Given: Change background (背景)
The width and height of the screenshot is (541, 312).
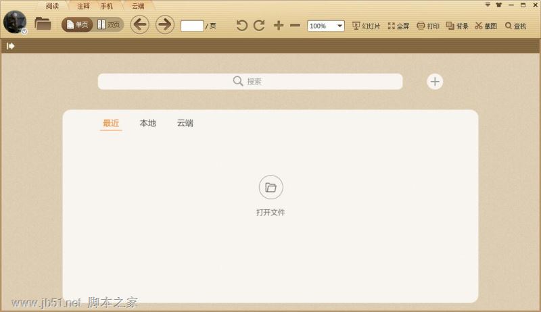Looking at the screenshot, I should pos(457,26).
